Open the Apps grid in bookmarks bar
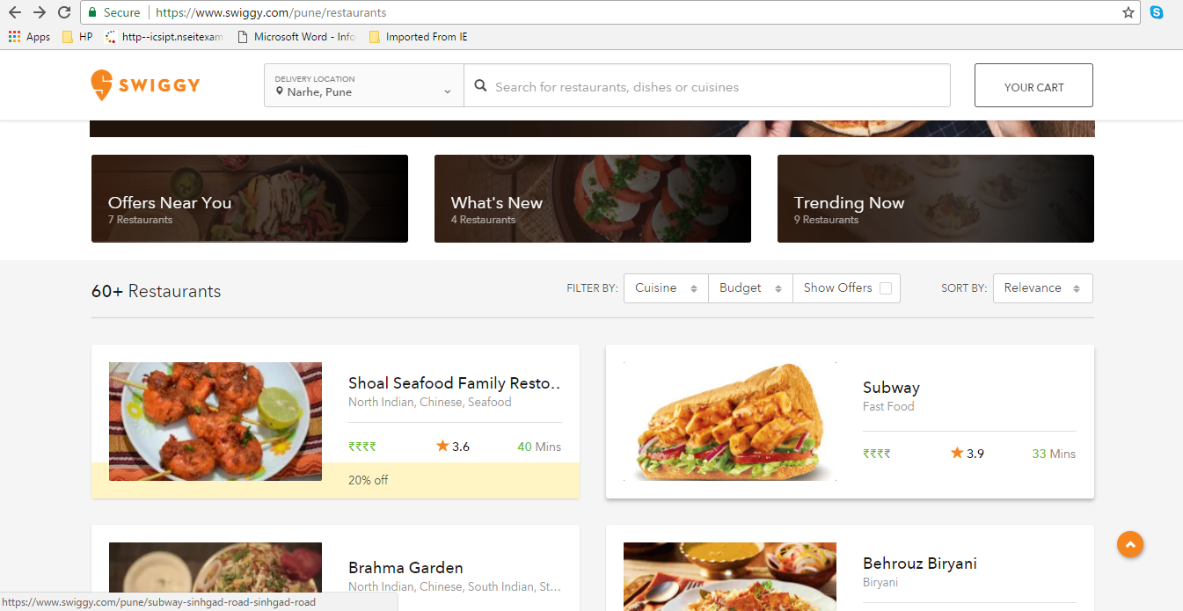The height and width of the screenshot is (611, 1183). 30,37
